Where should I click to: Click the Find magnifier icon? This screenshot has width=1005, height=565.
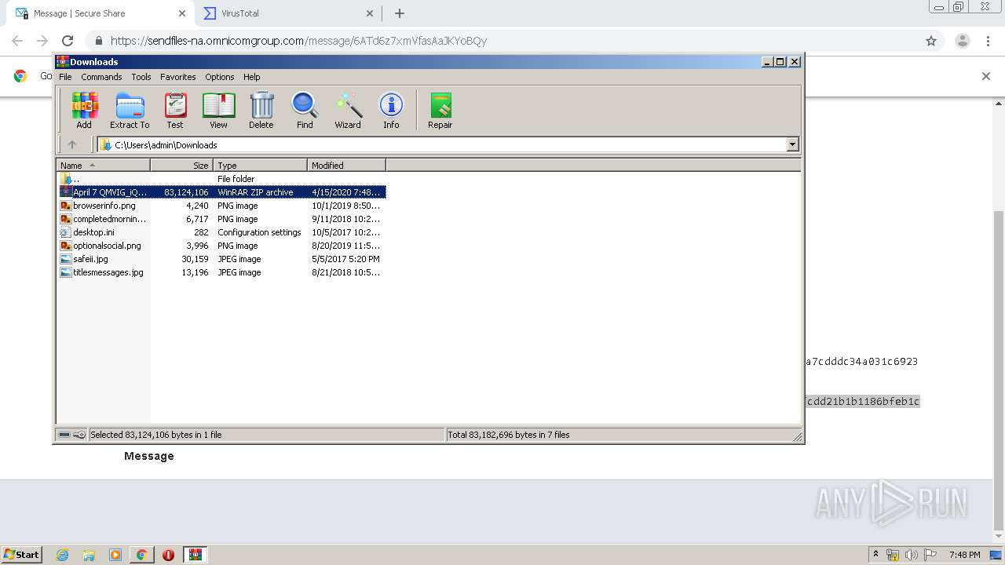(x=305, y=110)
